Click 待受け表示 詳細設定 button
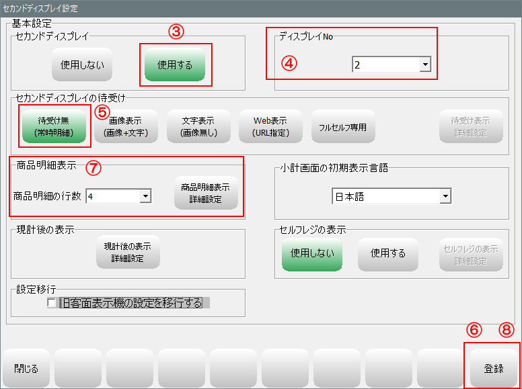 point(471,126)
